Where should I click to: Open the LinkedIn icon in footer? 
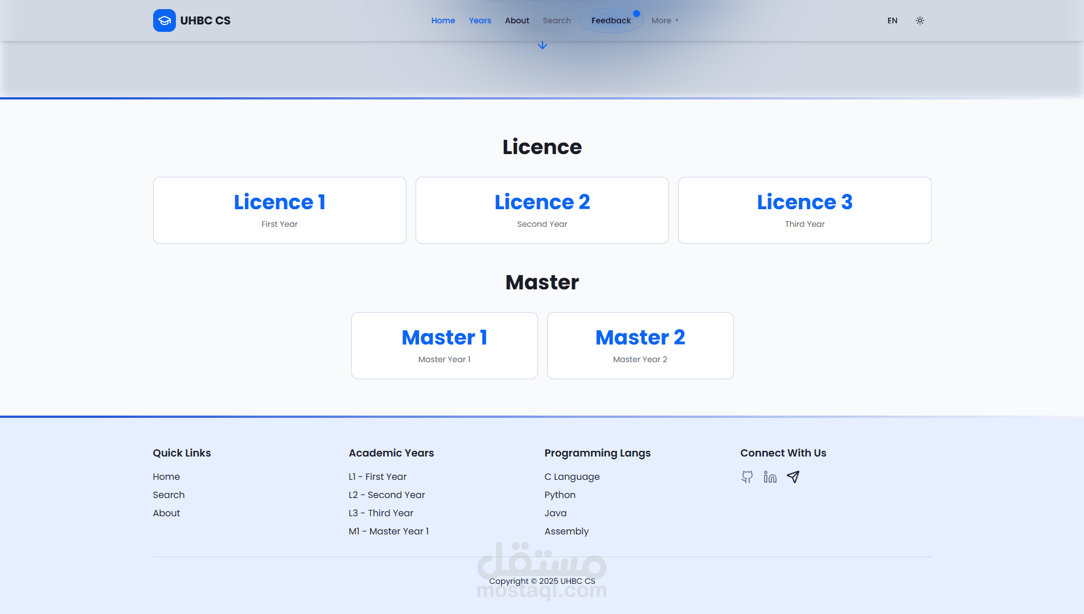[x=770, y=477]
